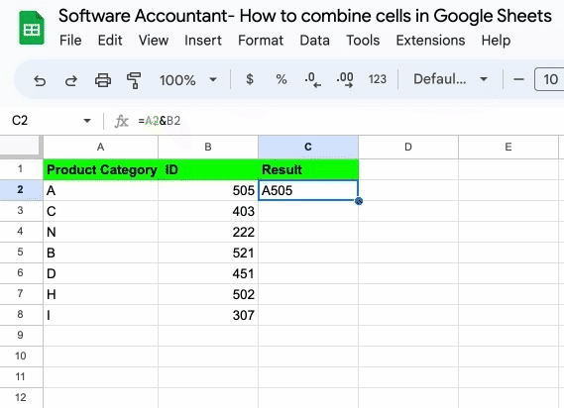
Task: Select column D header
Action: (408, 147)
